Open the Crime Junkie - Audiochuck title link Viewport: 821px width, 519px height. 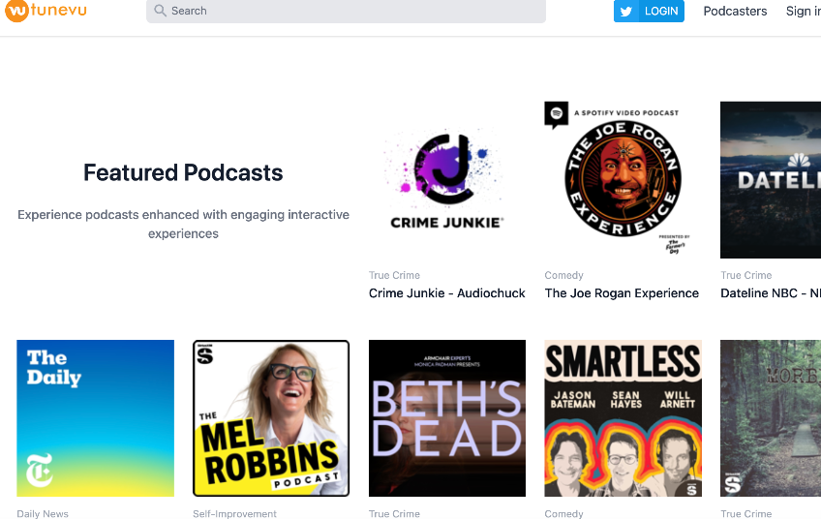tap(446, 293)
